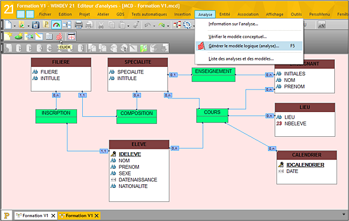Close the open Analyse menu header
Image resolution: width=349 pixels, height=221 pixels.
tap(205, 14)
